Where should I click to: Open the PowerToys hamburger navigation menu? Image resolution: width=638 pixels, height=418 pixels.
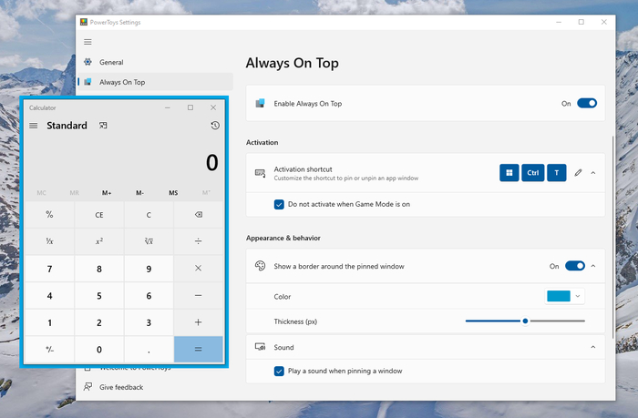point(87,41)
